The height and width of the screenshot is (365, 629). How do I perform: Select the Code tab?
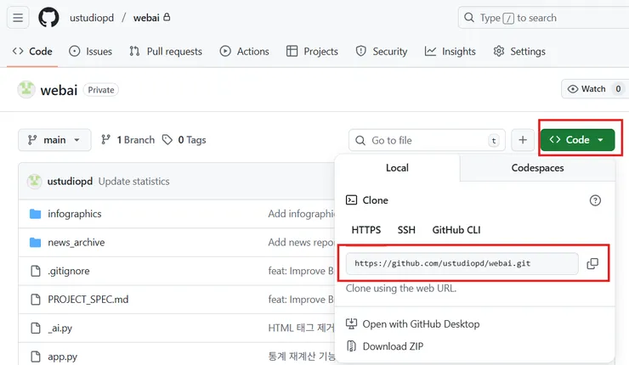click(32, 51)
